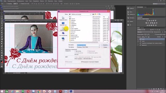Image resolution: width=166 pixels, height=93 pixels.
Task: Open the Справка menu
Action: tap(60, 1)
